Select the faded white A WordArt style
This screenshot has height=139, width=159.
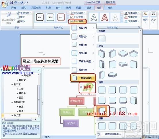coord(115,17)
